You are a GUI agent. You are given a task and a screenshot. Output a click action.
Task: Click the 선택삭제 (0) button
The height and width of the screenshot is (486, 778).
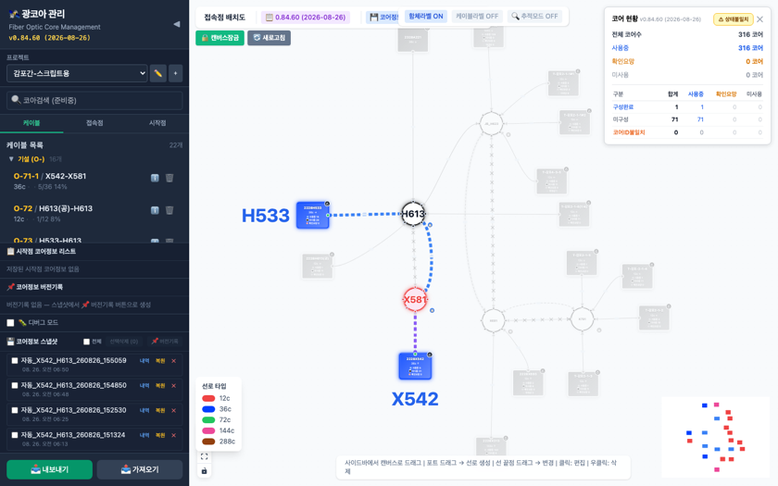tap(123, 342)
